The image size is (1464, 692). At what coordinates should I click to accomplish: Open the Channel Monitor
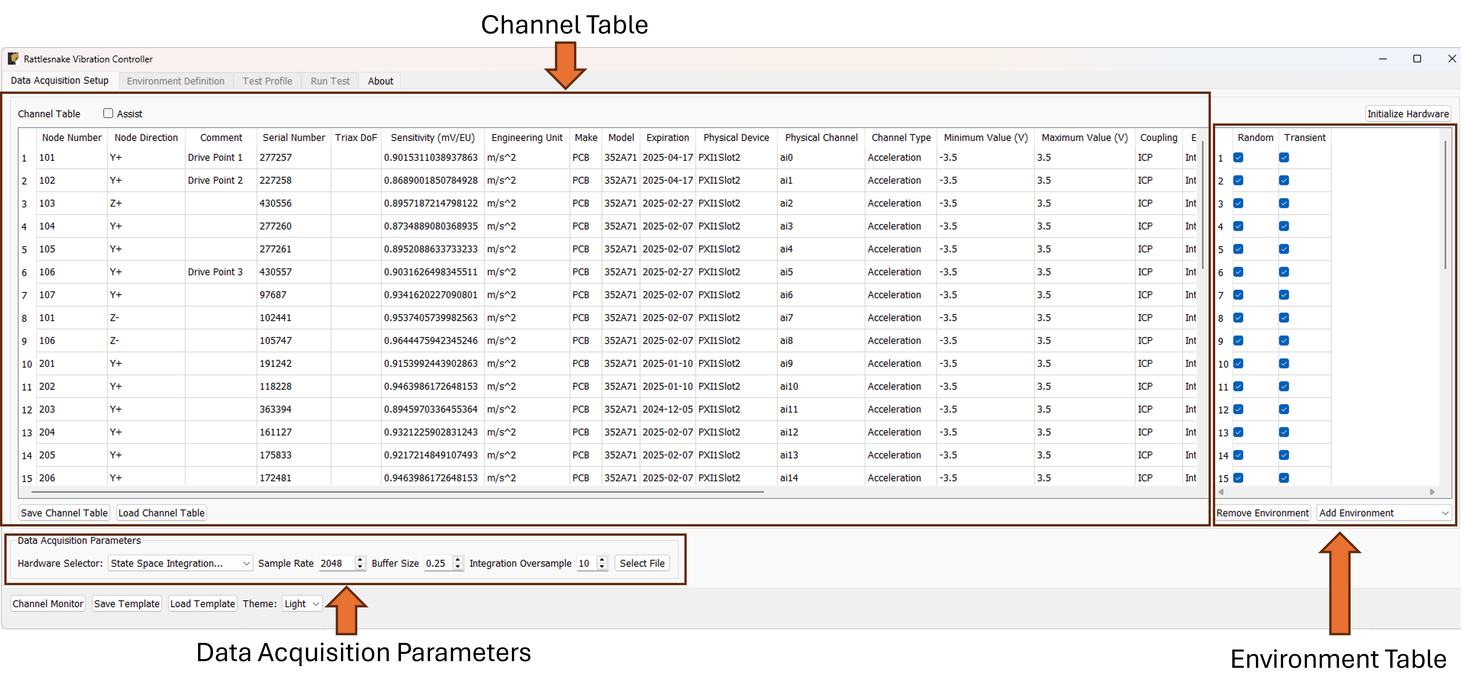click(x=48, y=603)
